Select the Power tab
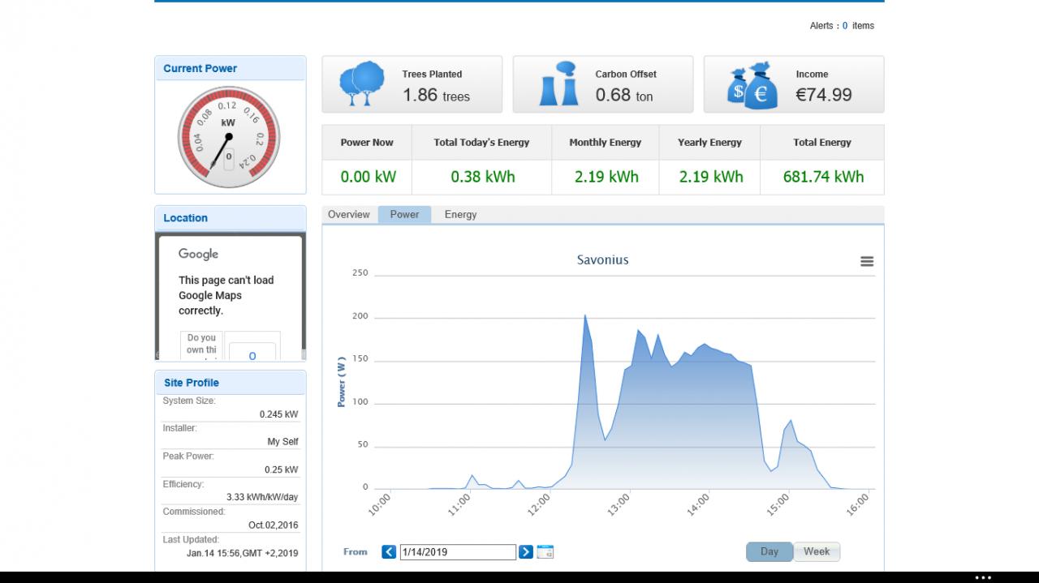Screen dimensions: 1039x583 click(405, 215)
